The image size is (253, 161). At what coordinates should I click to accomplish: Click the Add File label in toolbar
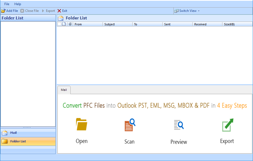click(x=12, y=11)
